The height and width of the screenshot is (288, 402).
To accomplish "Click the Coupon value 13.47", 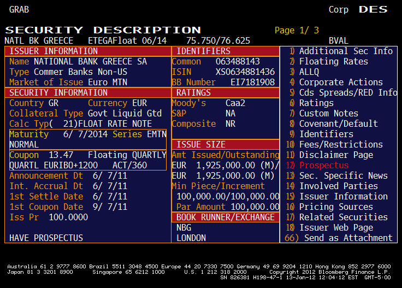I will 61,155.
